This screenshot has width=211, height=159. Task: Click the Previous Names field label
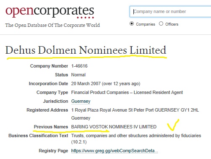(x=51, y=127)
